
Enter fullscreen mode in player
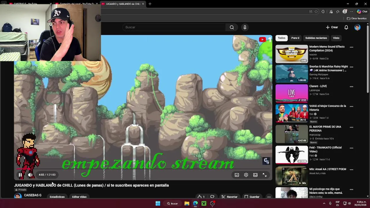[x=264, y=175]
